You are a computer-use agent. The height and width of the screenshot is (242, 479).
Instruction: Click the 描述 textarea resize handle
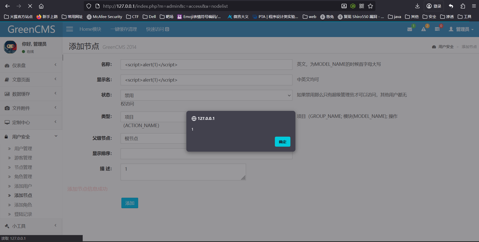(243, 178)
